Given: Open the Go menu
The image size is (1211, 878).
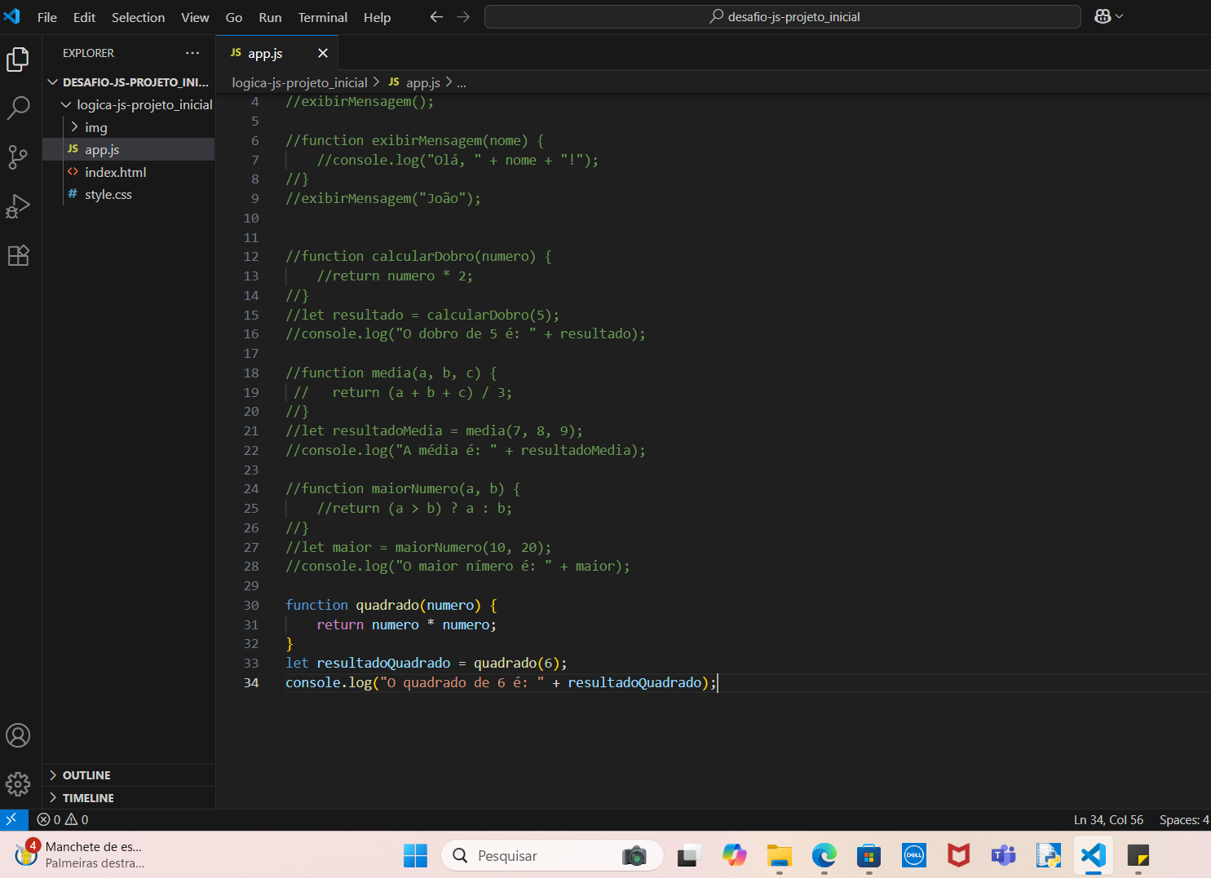Looking at the screenshot, I should point(234,17).
